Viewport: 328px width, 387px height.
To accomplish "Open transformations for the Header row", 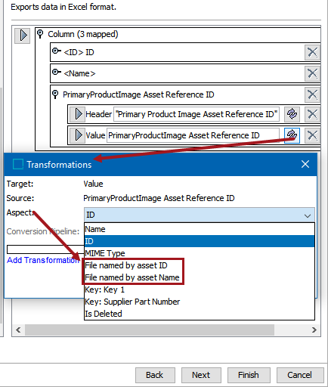I will tap(292, 114).
